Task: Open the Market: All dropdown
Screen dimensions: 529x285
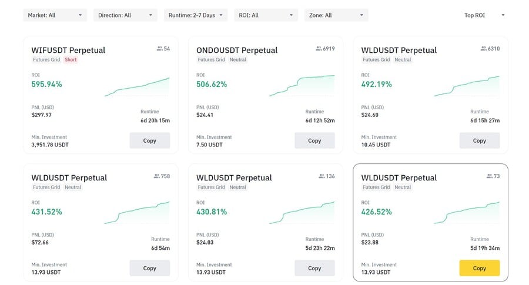Action: point(55,15)
